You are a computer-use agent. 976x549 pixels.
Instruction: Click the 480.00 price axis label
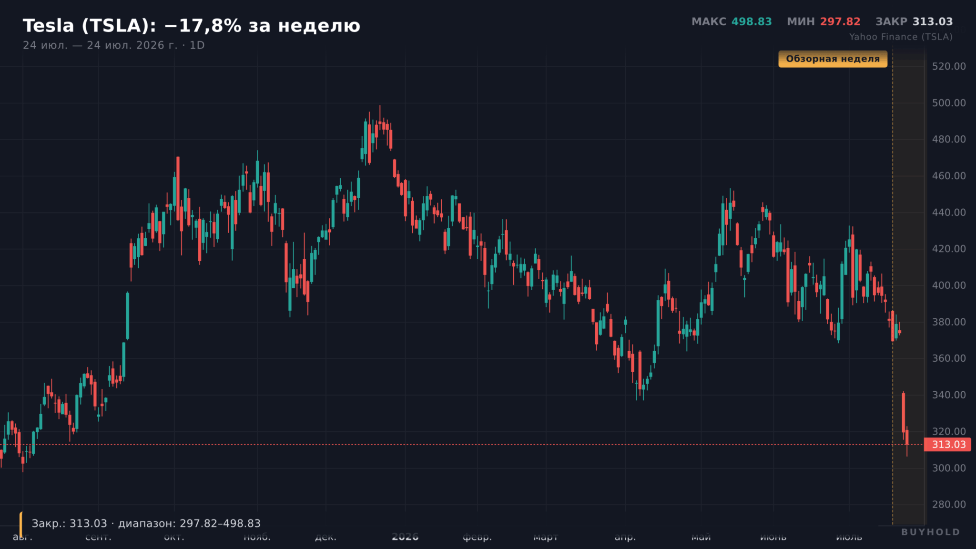[x=949, y=139]
